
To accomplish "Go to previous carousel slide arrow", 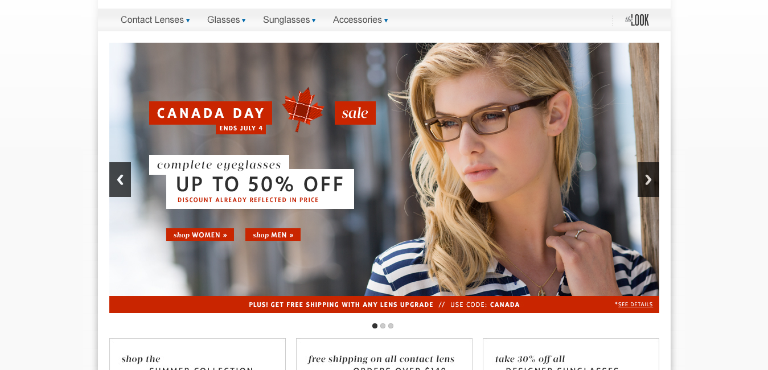I will (120, 180).
